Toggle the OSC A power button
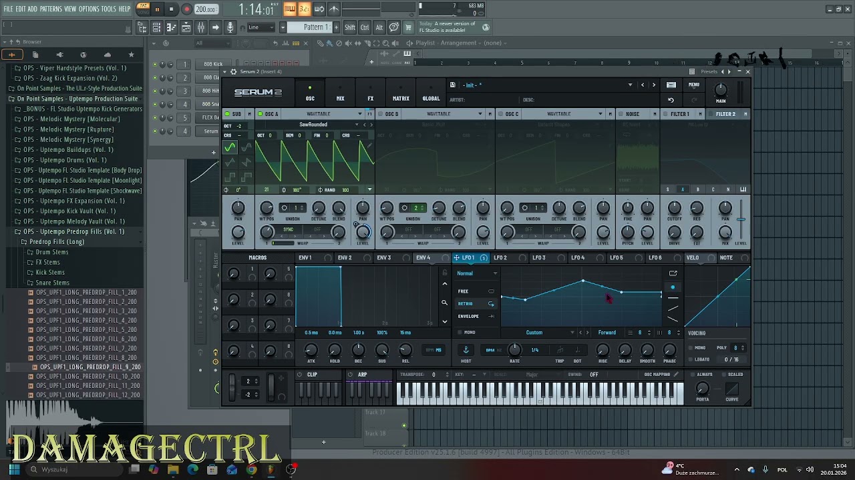 (x=261, y=114)
